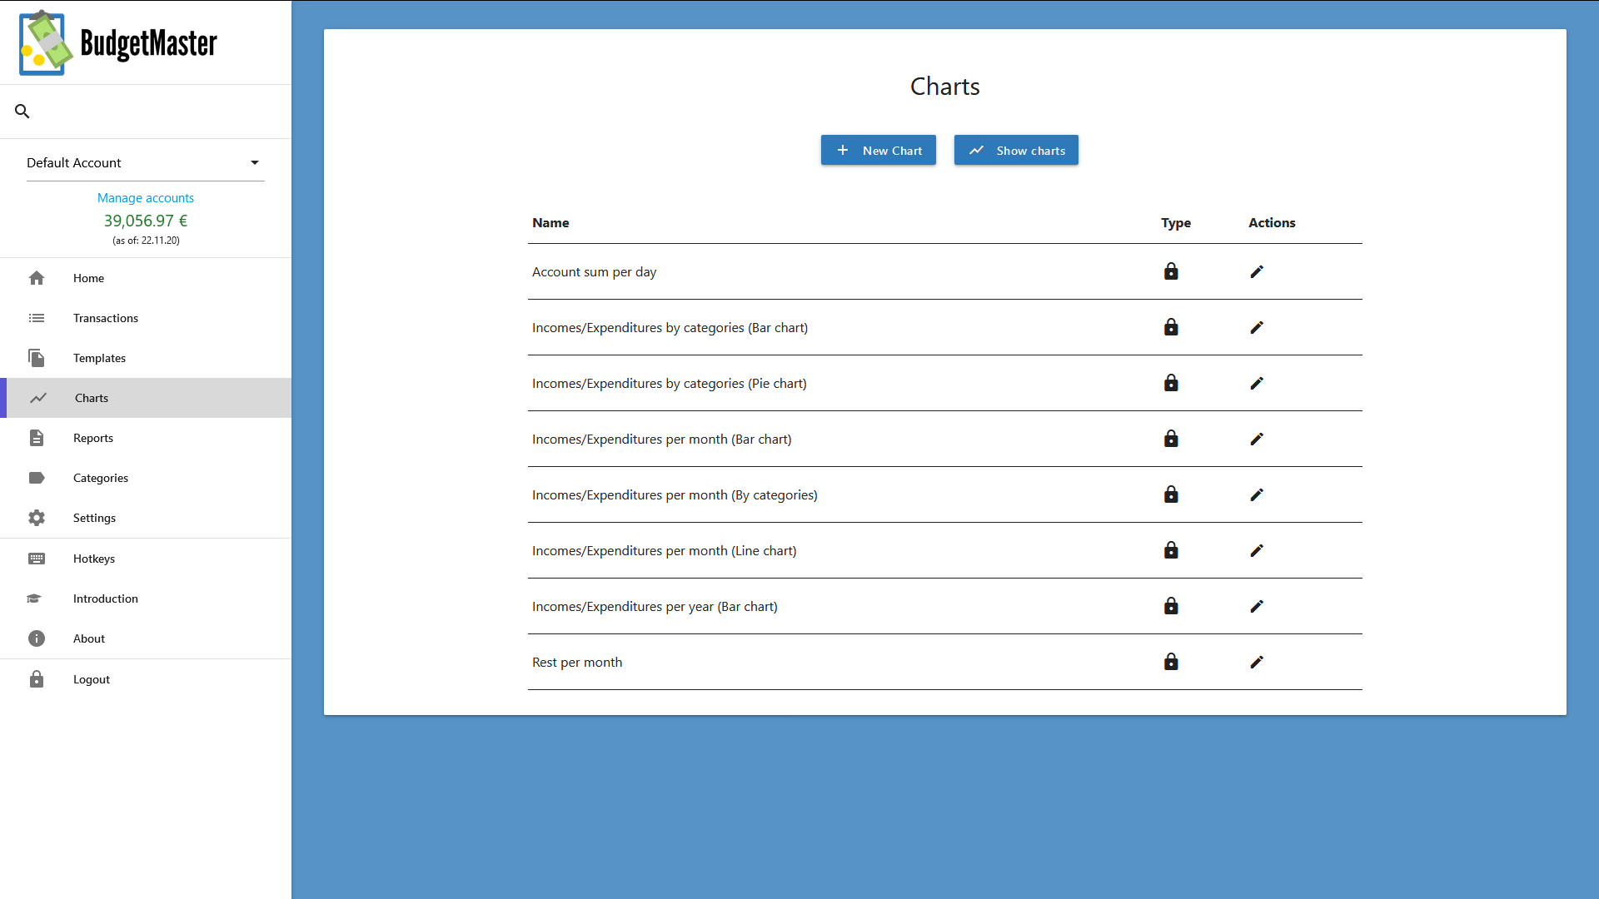Click the Actions column header
The width and height of the screenshot is (1599, 899).
(x=1272, y=223)
